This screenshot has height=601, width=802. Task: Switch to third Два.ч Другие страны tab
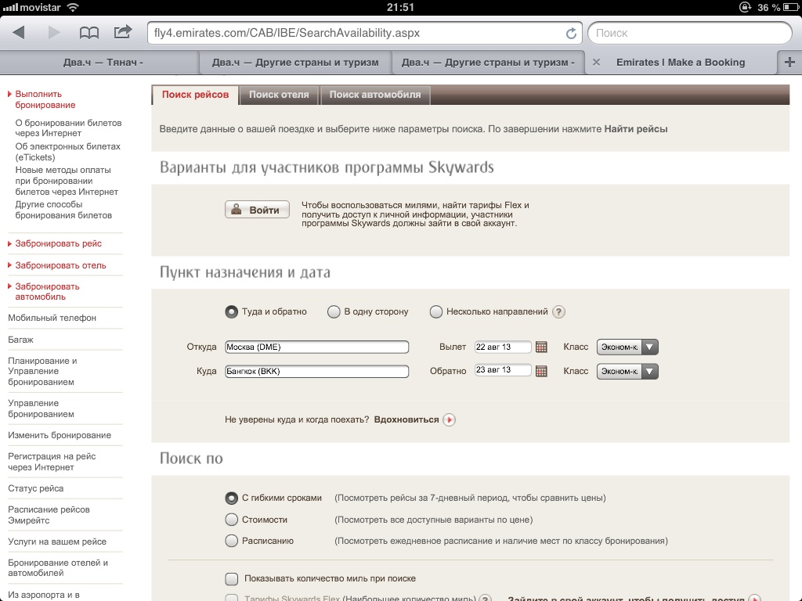[488, 63]
